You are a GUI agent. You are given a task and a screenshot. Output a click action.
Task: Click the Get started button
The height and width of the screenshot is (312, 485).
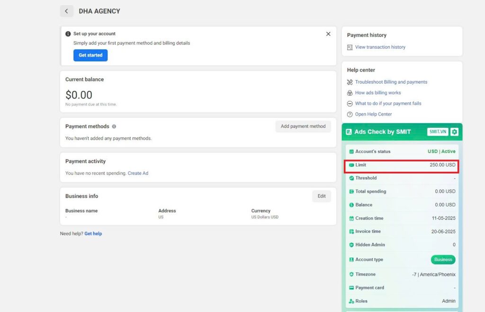pyautogui.click(x=90, y=55)
